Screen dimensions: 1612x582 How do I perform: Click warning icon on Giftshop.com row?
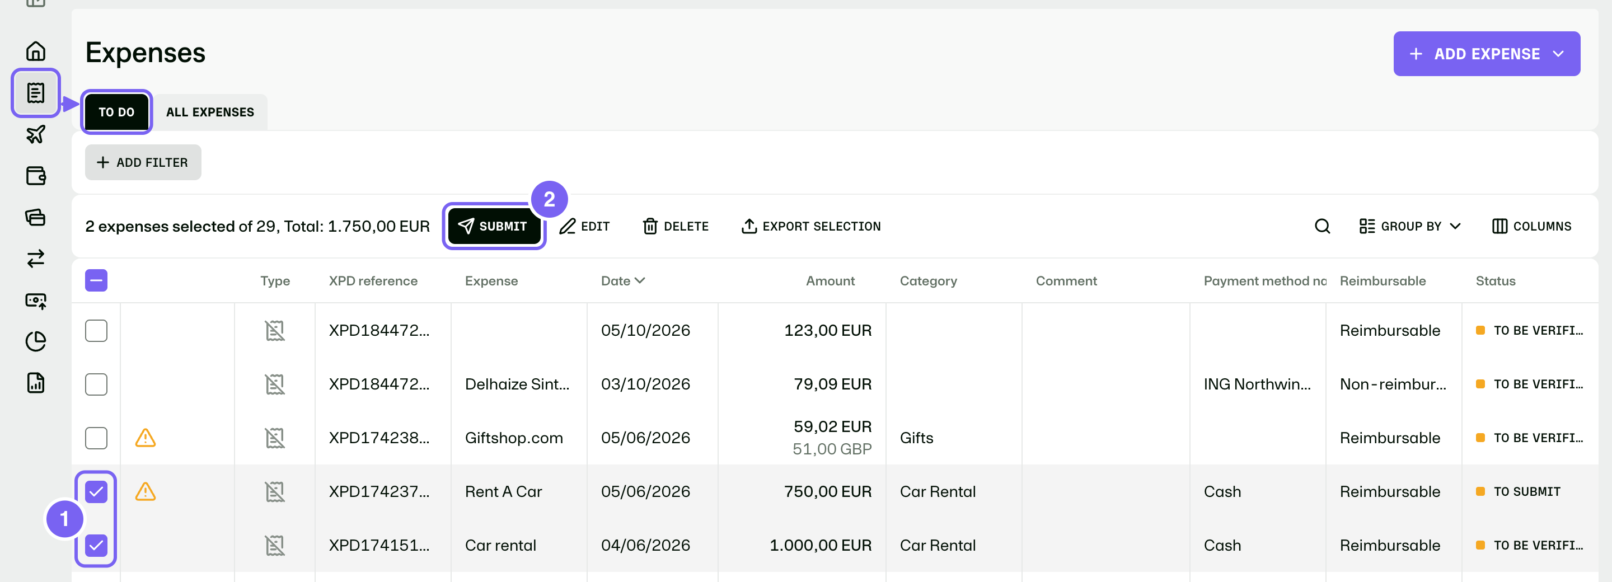(145, 438)
